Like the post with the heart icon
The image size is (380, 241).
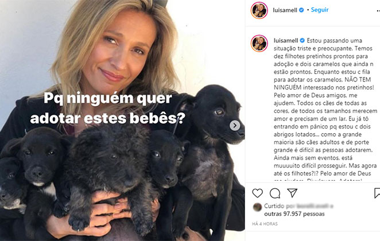click(257, 193)
